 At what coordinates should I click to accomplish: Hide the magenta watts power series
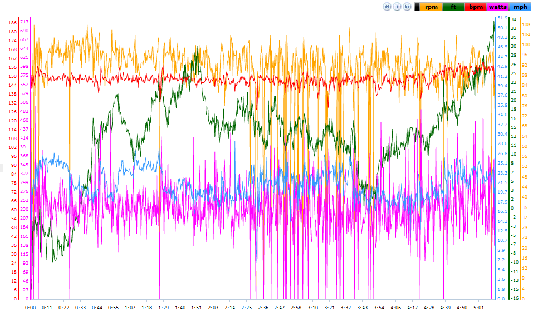pos(498,7)
